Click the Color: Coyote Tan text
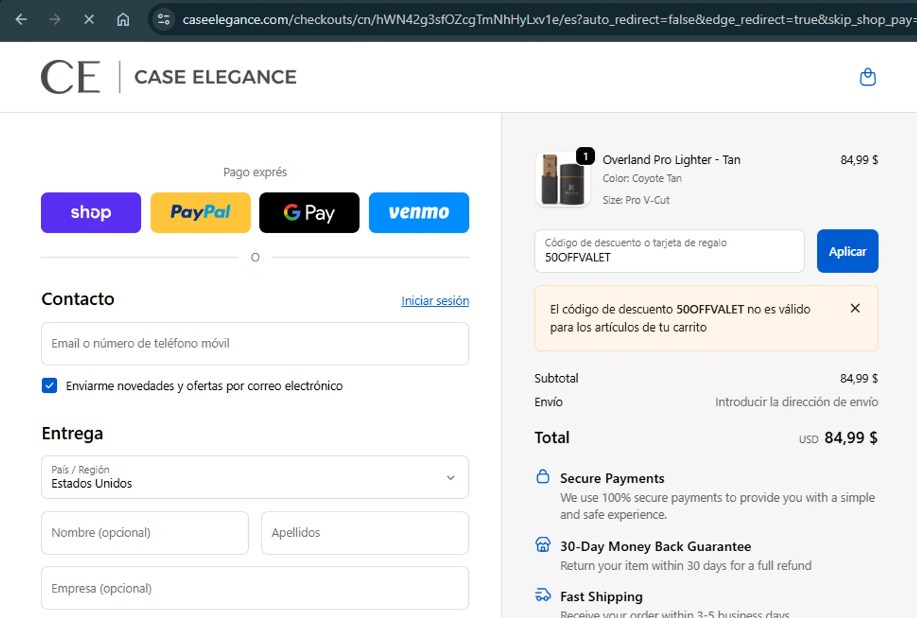 (x=642, y=179)
